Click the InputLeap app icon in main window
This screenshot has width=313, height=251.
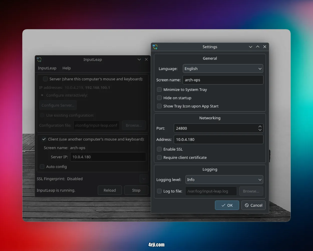point(39,59)
